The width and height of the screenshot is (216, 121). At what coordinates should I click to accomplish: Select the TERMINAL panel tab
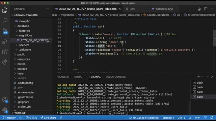pos(95,77)
